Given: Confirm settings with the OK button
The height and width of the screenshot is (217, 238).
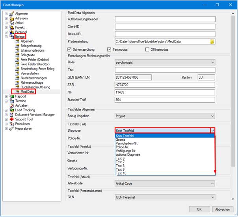Looking at the screenshot, I should pos(199,209).
